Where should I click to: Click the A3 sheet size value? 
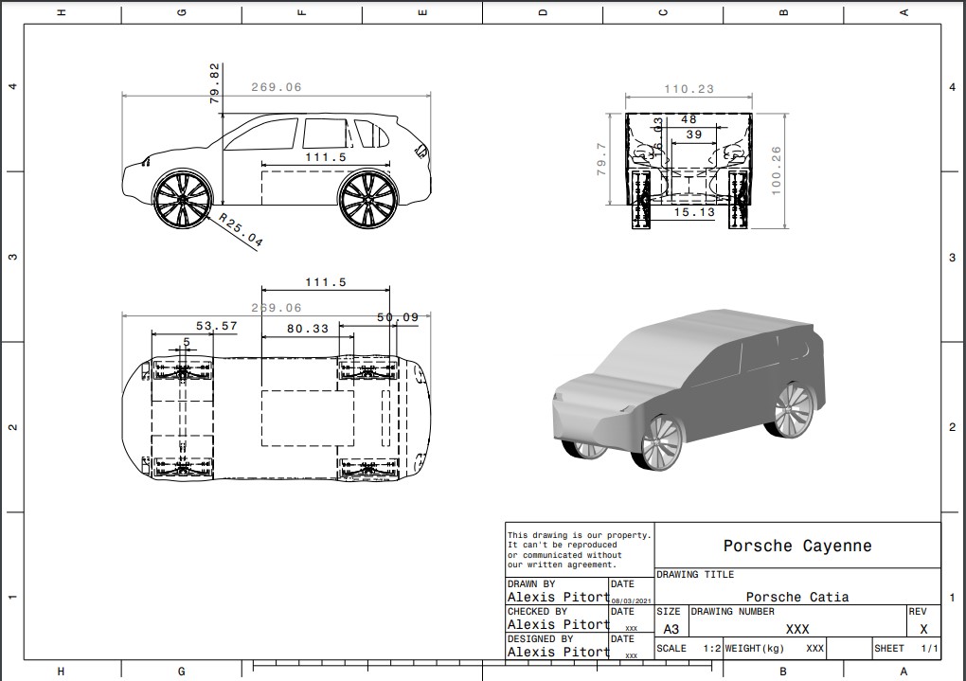671,629
